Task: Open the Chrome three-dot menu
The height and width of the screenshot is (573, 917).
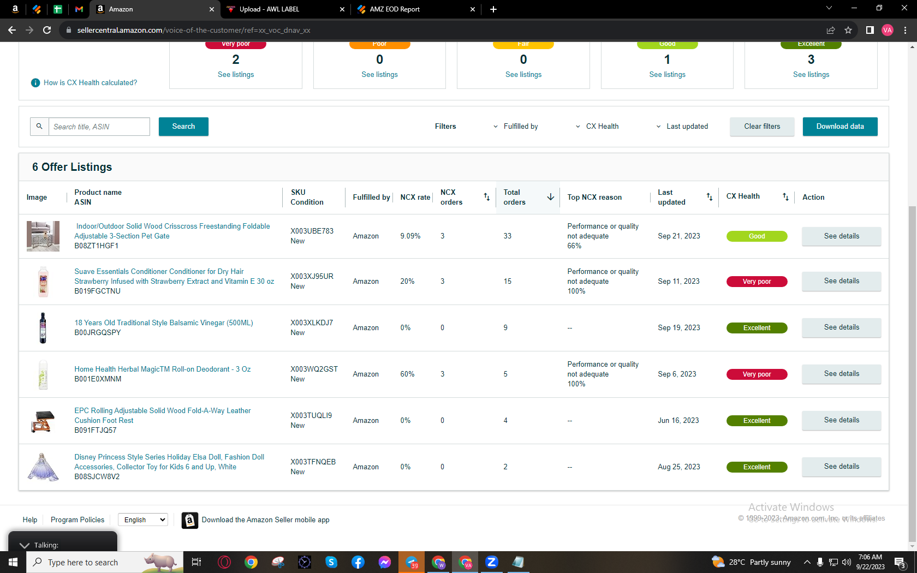Action: tap(905, 30)
